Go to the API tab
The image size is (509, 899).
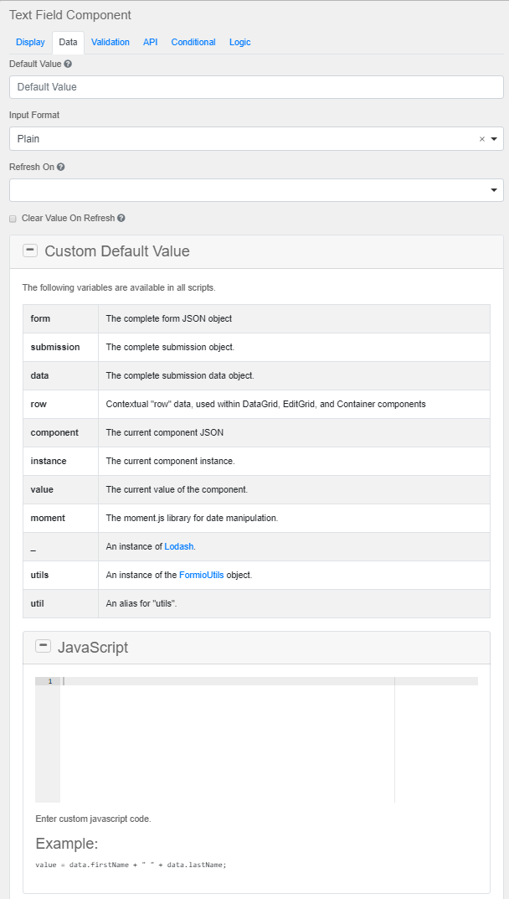point(150,42)
